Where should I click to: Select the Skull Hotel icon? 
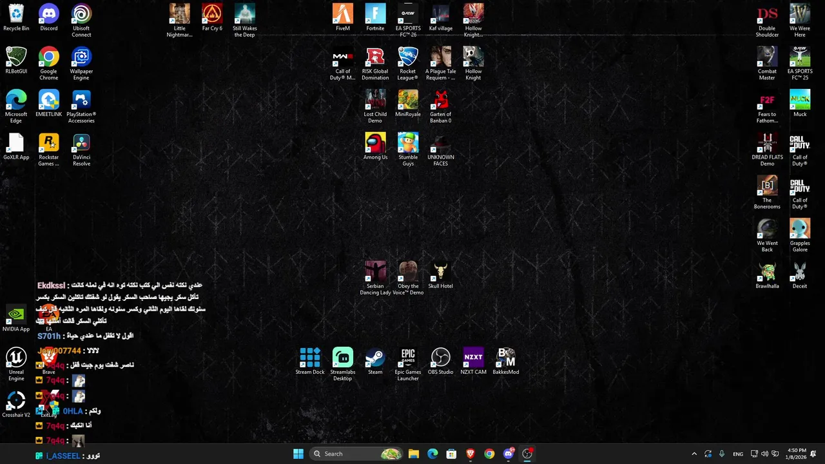click(x=441, y=276)
